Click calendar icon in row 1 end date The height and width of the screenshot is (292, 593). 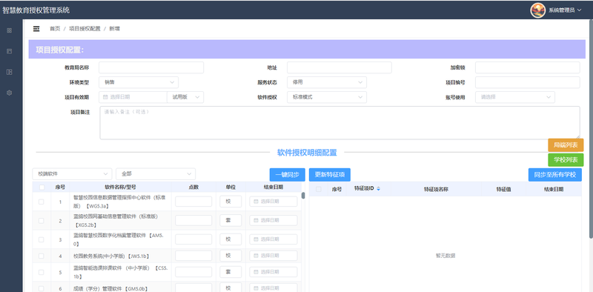click(256, 202)
